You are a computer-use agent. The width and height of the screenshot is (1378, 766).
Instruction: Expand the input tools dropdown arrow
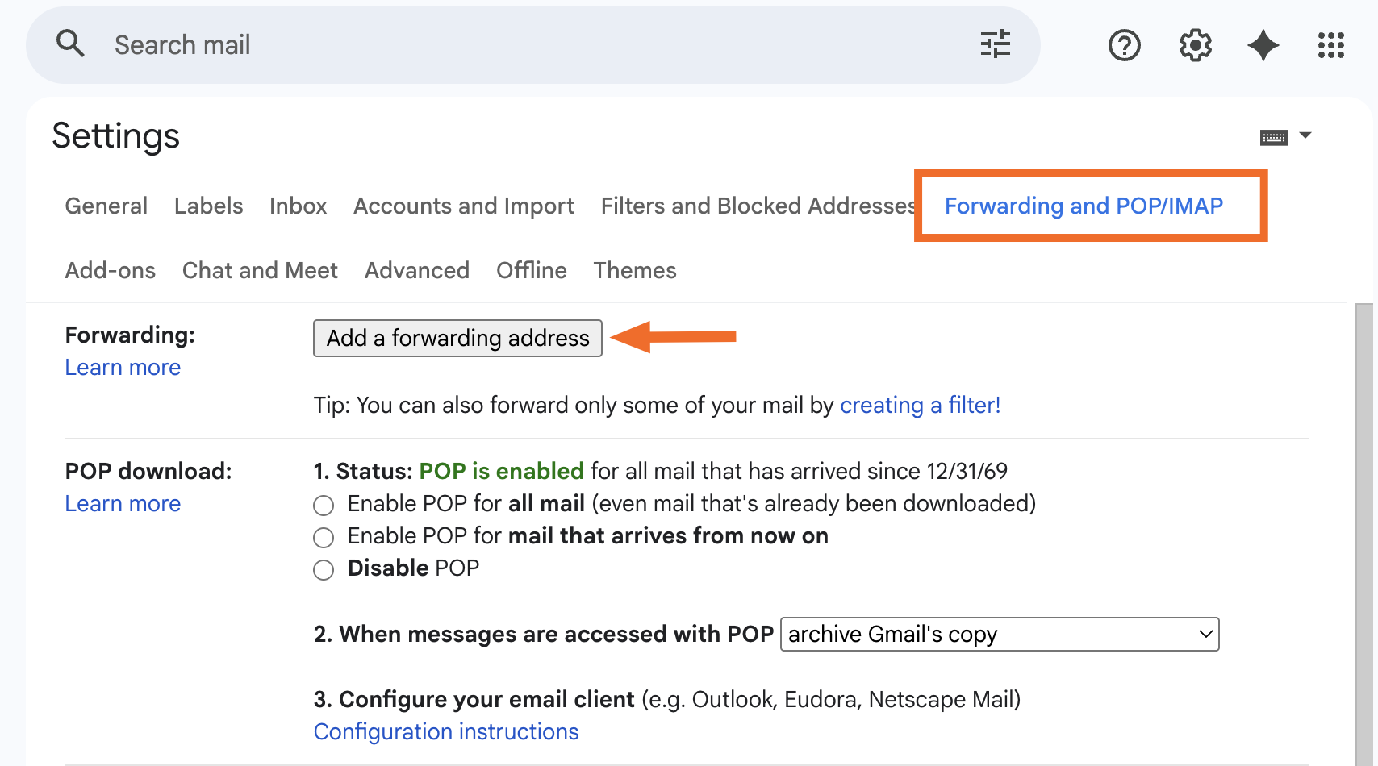[x=1305, y=136]
